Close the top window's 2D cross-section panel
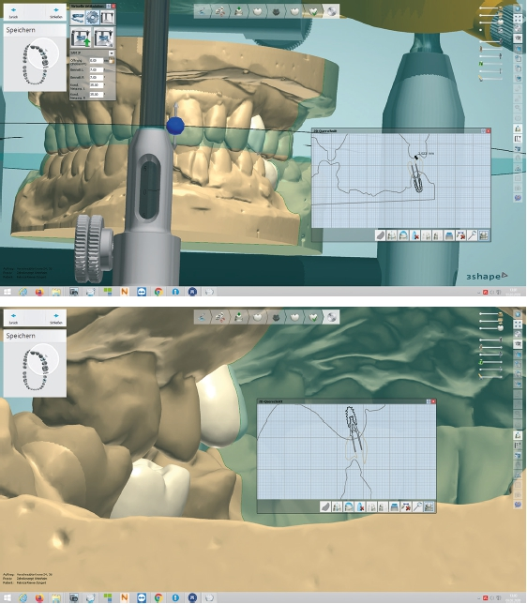 coord(489,131)
